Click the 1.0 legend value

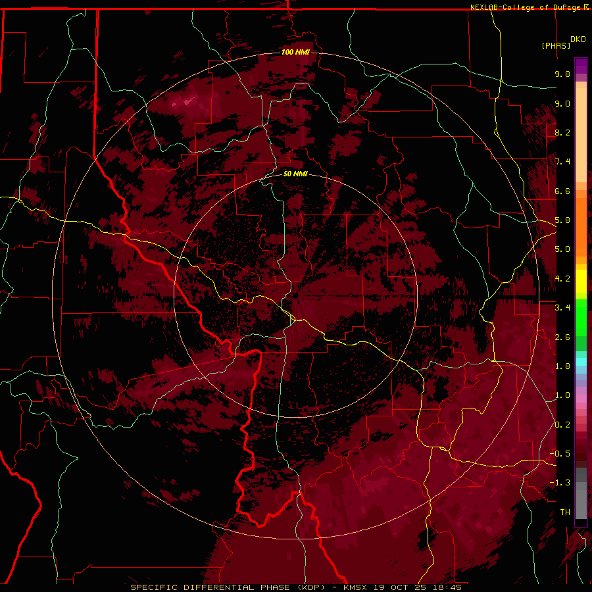click(x=562, y=395)
